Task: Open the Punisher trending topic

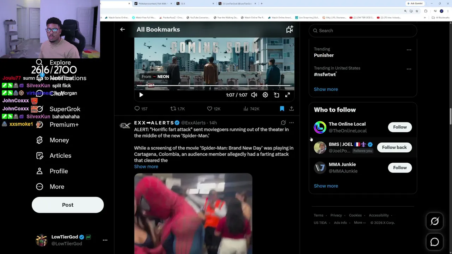Action: (324, 55)
